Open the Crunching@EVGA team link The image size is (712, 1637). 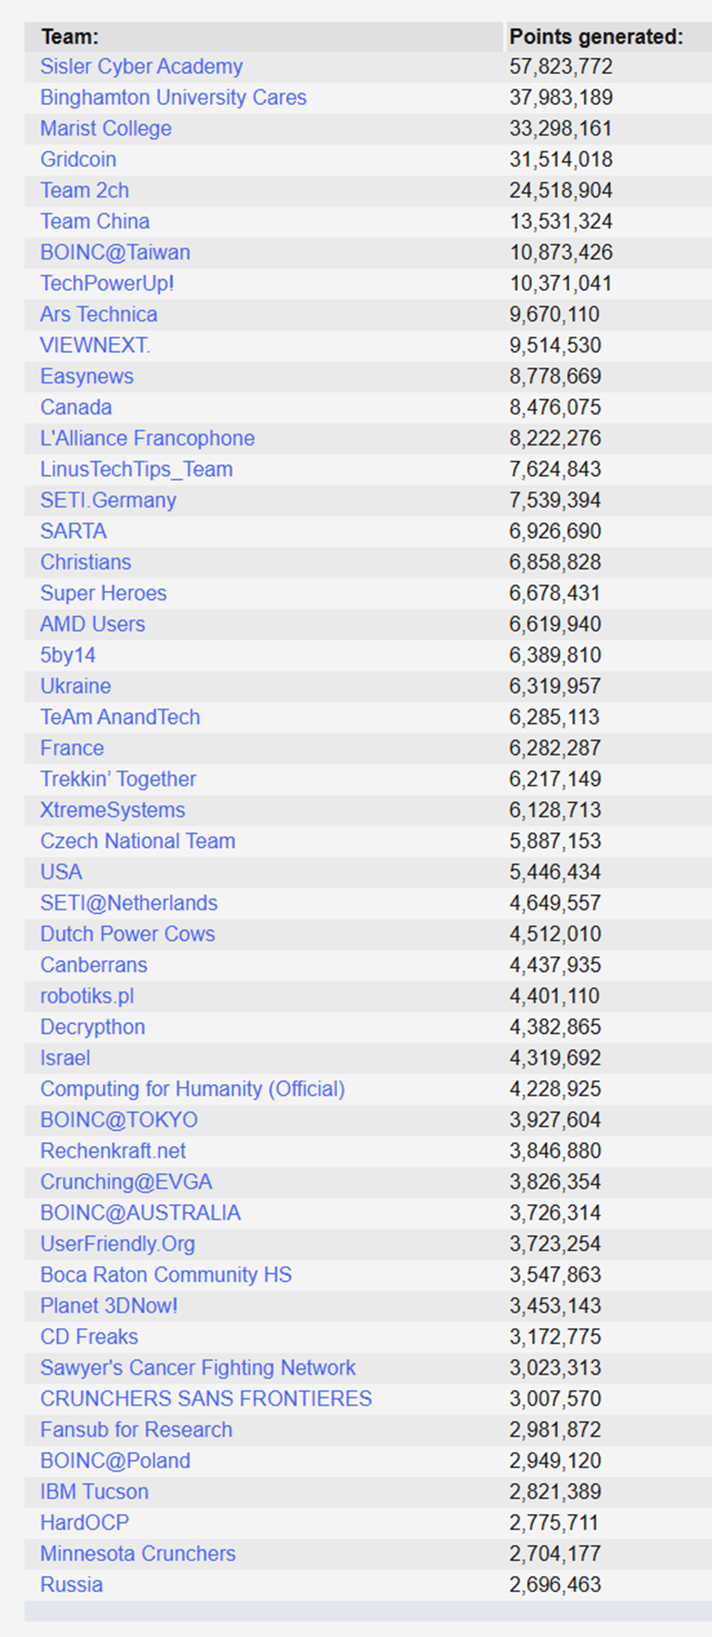[x=126, y=1183]
